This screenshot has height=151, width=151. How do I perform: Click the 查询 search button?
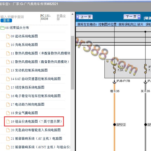pos(6,21)
